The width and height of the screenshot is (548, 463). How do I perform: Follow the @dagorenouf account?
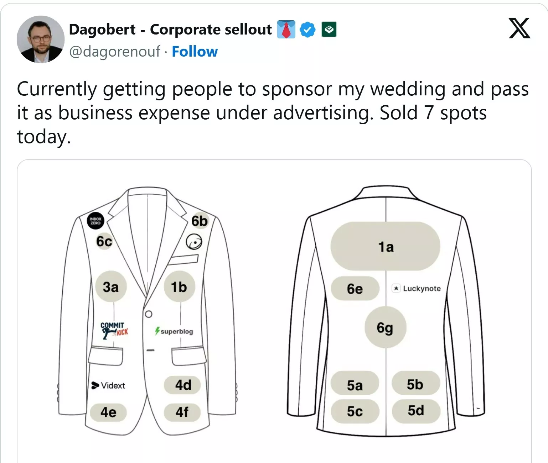pyautogui.click(x=195, y=52)
